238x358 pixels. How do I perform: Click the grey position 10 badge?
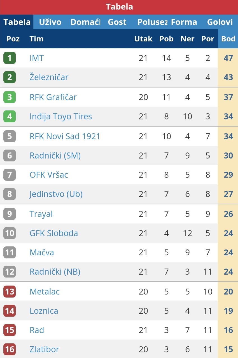[x=10, y=233]
